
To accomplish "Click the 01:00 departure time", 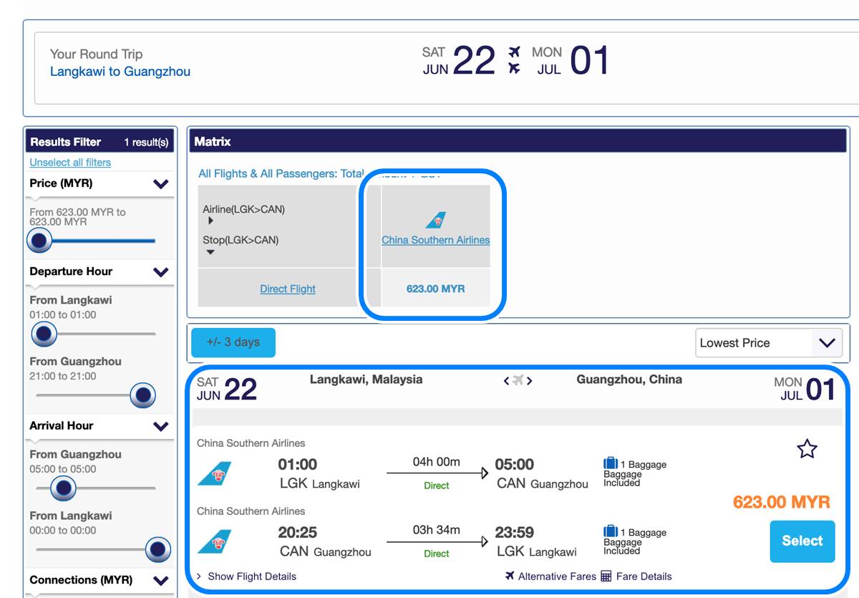I will pos(298,465).
